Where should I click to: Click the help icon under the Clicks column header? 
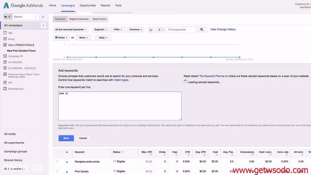pyautogui.click(x=164, y=155)
